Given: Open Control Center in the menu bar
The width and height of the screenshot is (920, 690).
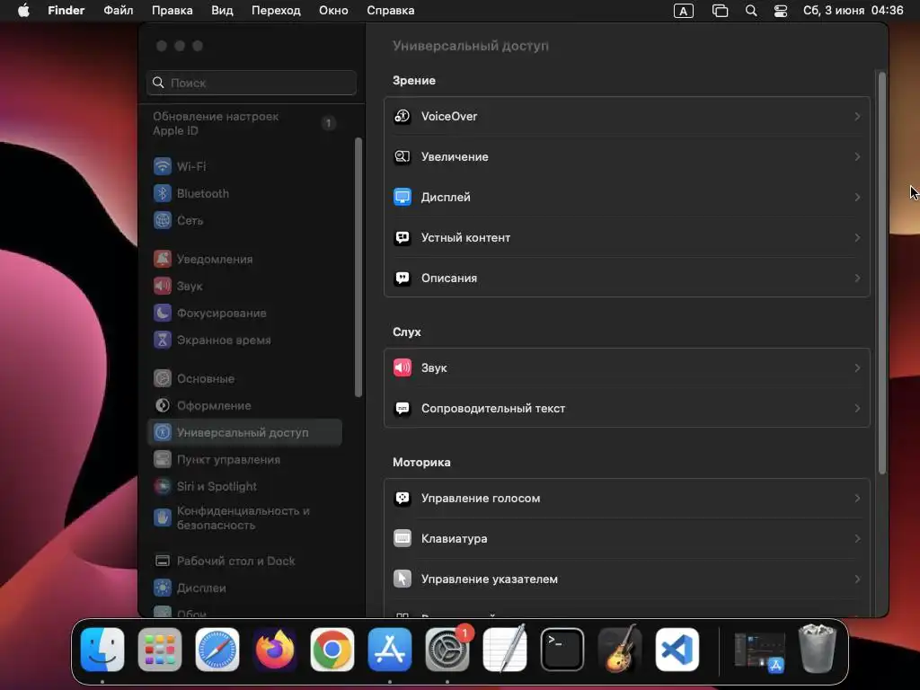Looking at the screenshot, I should pos(781,11).
